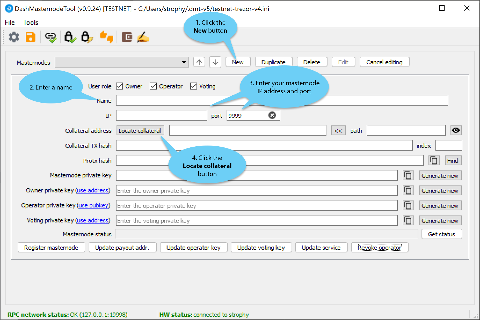Viewport: 480px width, 320px height.
Task: Copy the Protx hash with copy icon
Action: (434, 161)
